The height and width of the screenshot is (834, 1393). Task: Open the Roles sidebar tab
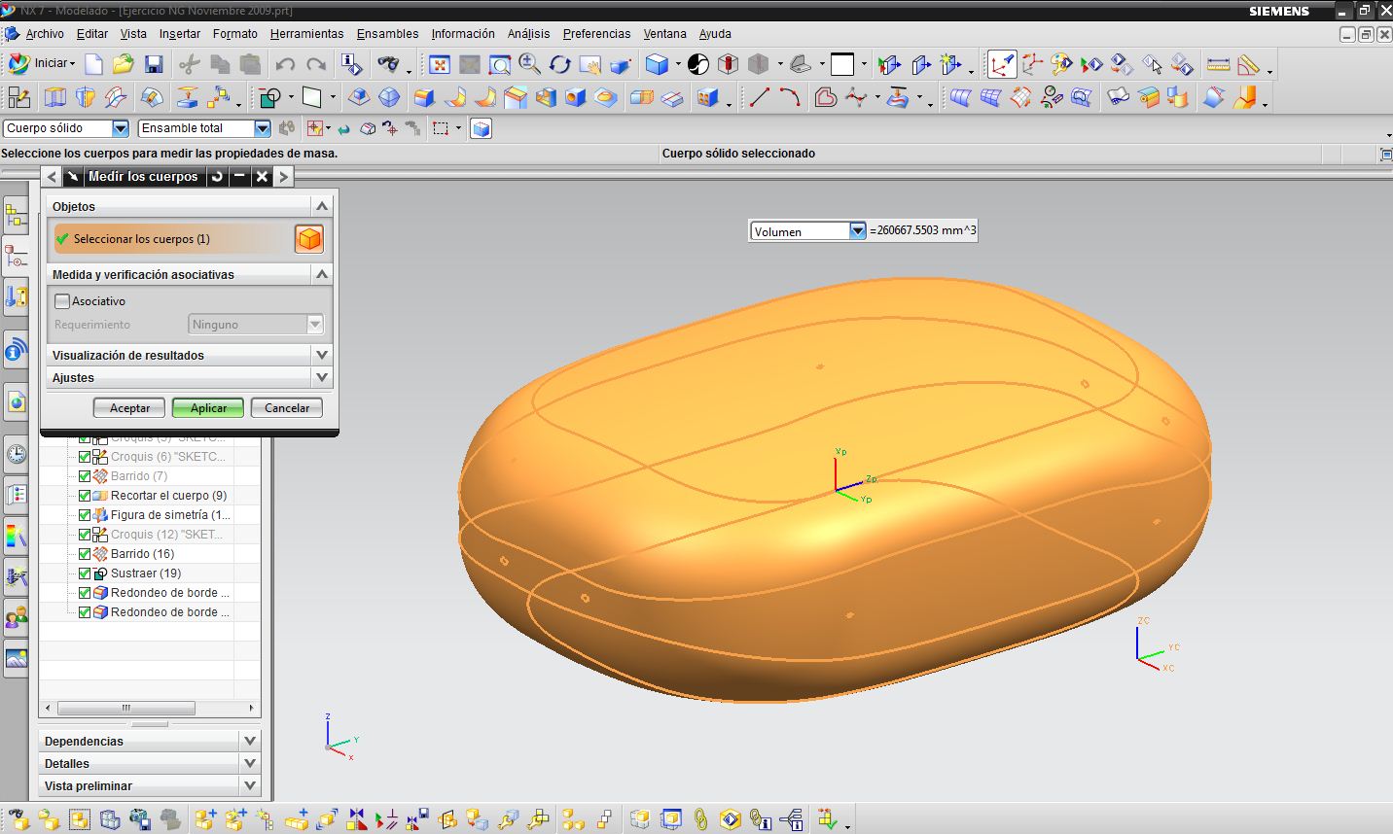pyautogui.click(x=16, y=617)
